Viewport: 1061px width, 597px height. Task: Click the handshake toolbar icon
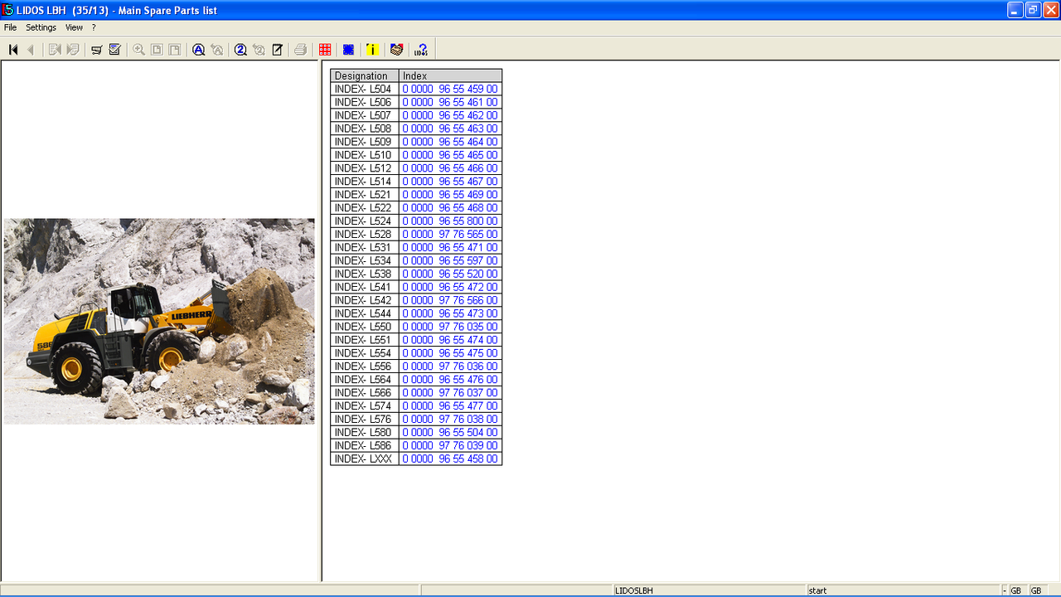[x=396, y=50]
